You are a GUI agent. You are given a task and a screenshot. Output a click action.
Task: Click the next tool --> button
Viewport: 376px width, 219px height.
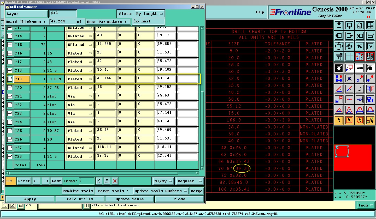click(45, 181)
